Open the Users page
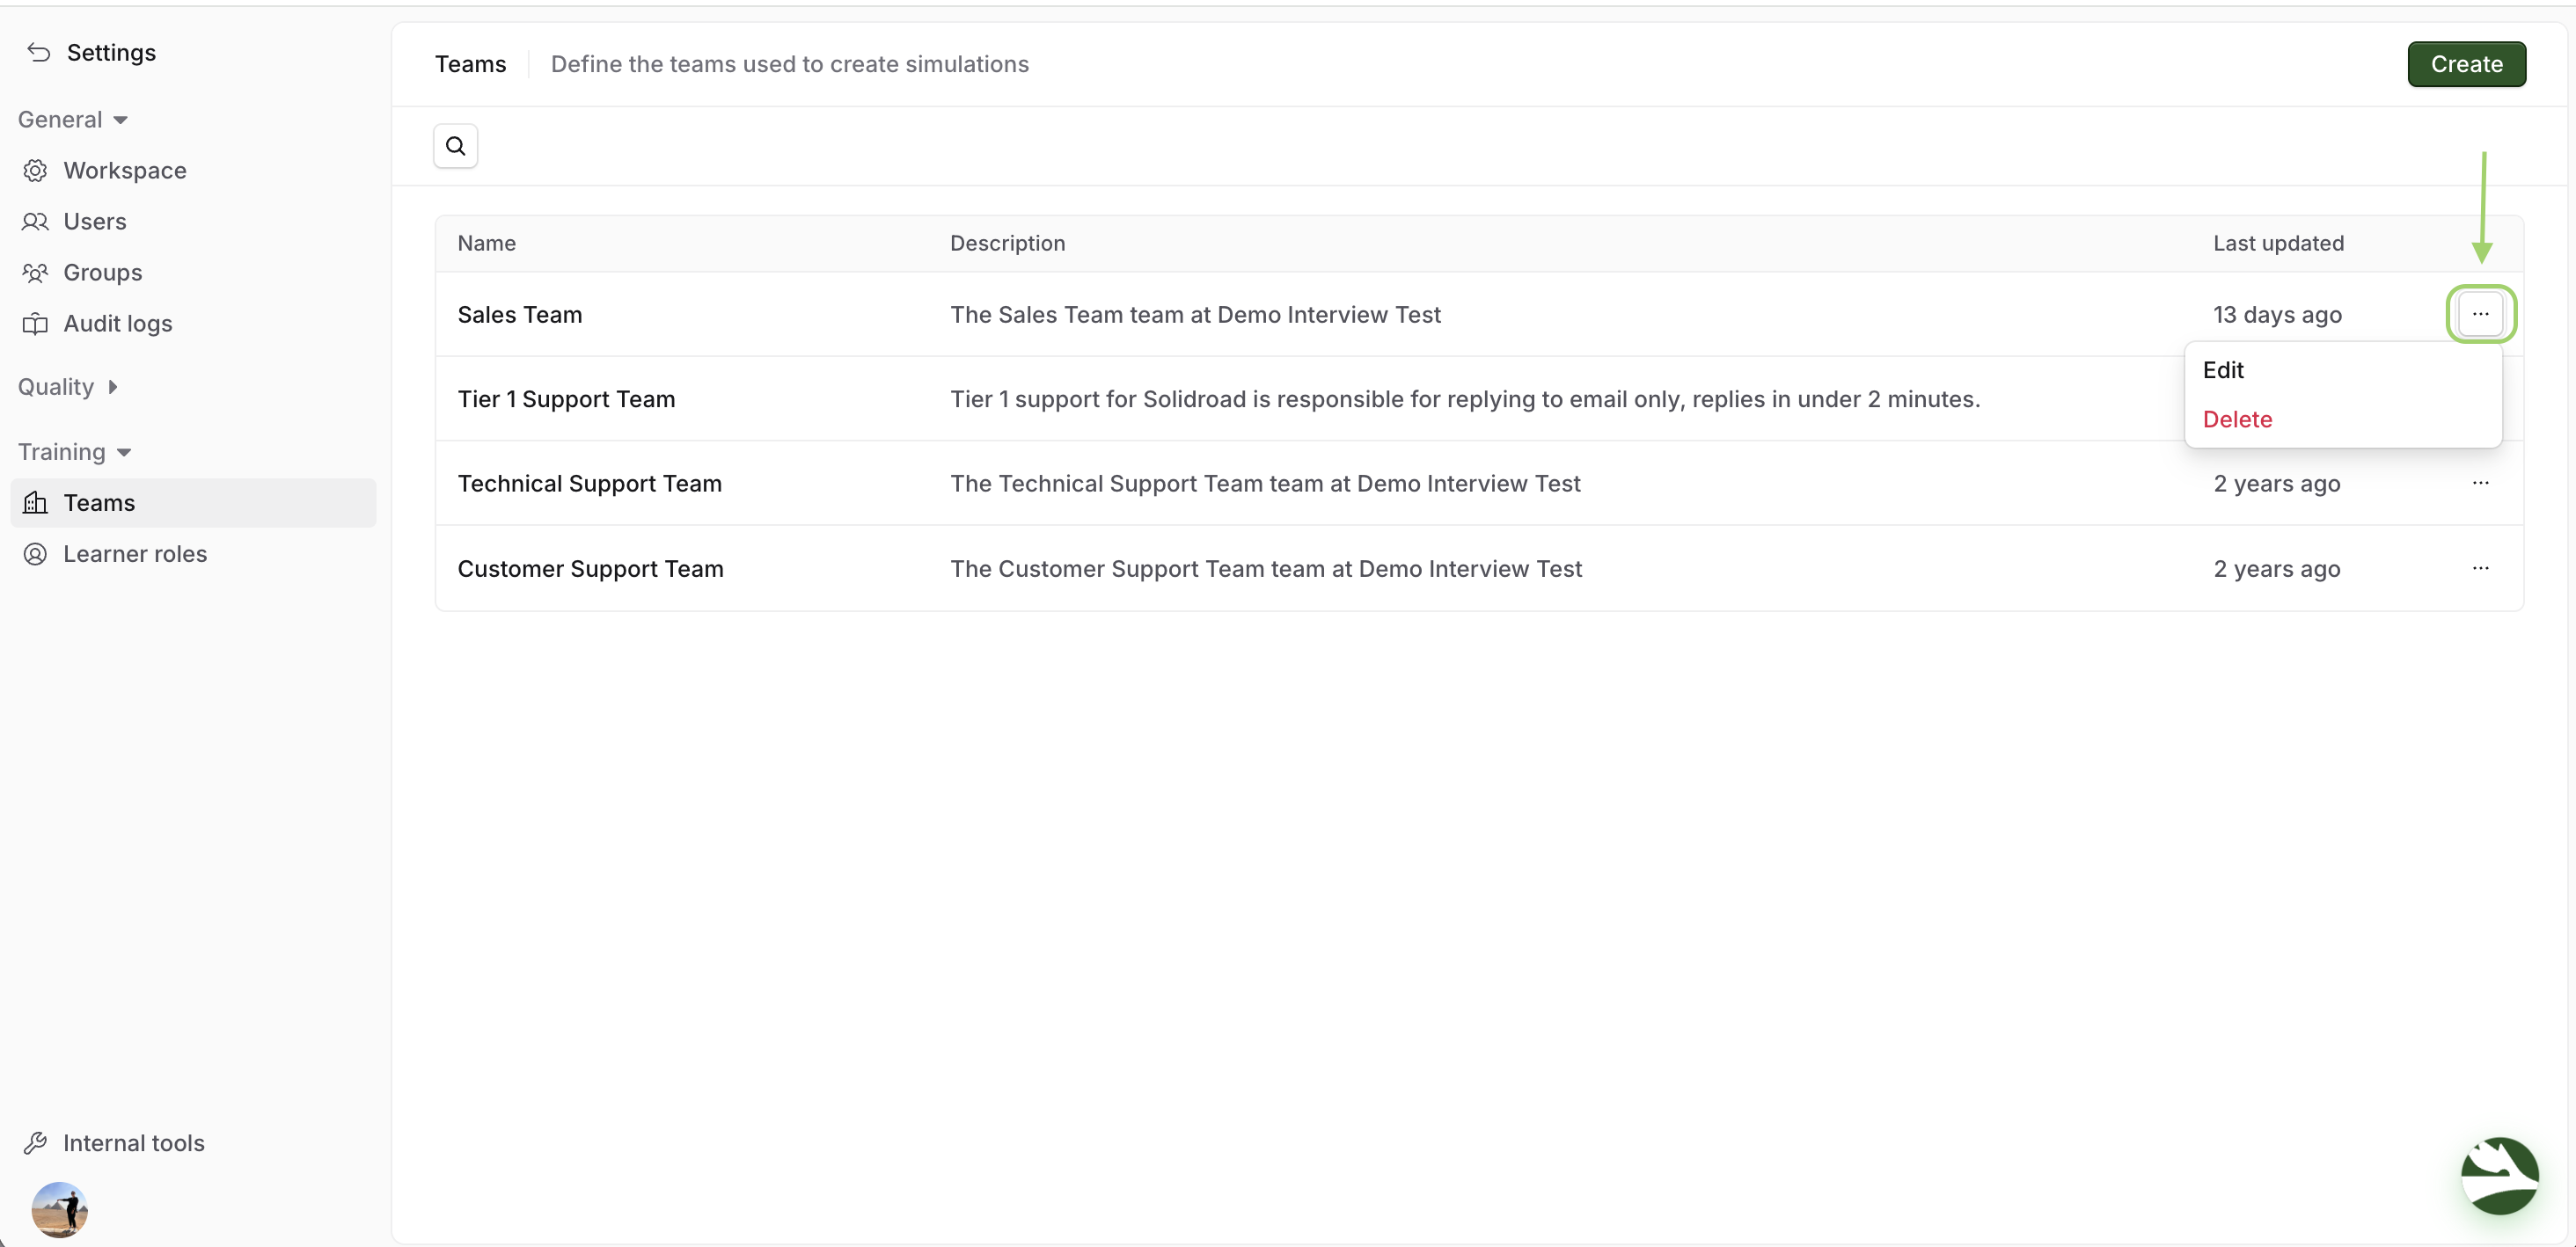This screenshot has width=2576, height=1247. (193, 221)
